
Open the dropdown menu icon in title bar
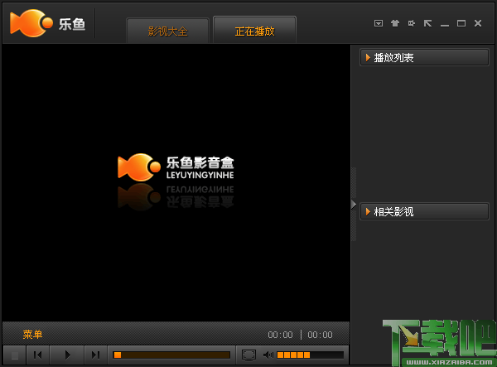tap(379, 23)
